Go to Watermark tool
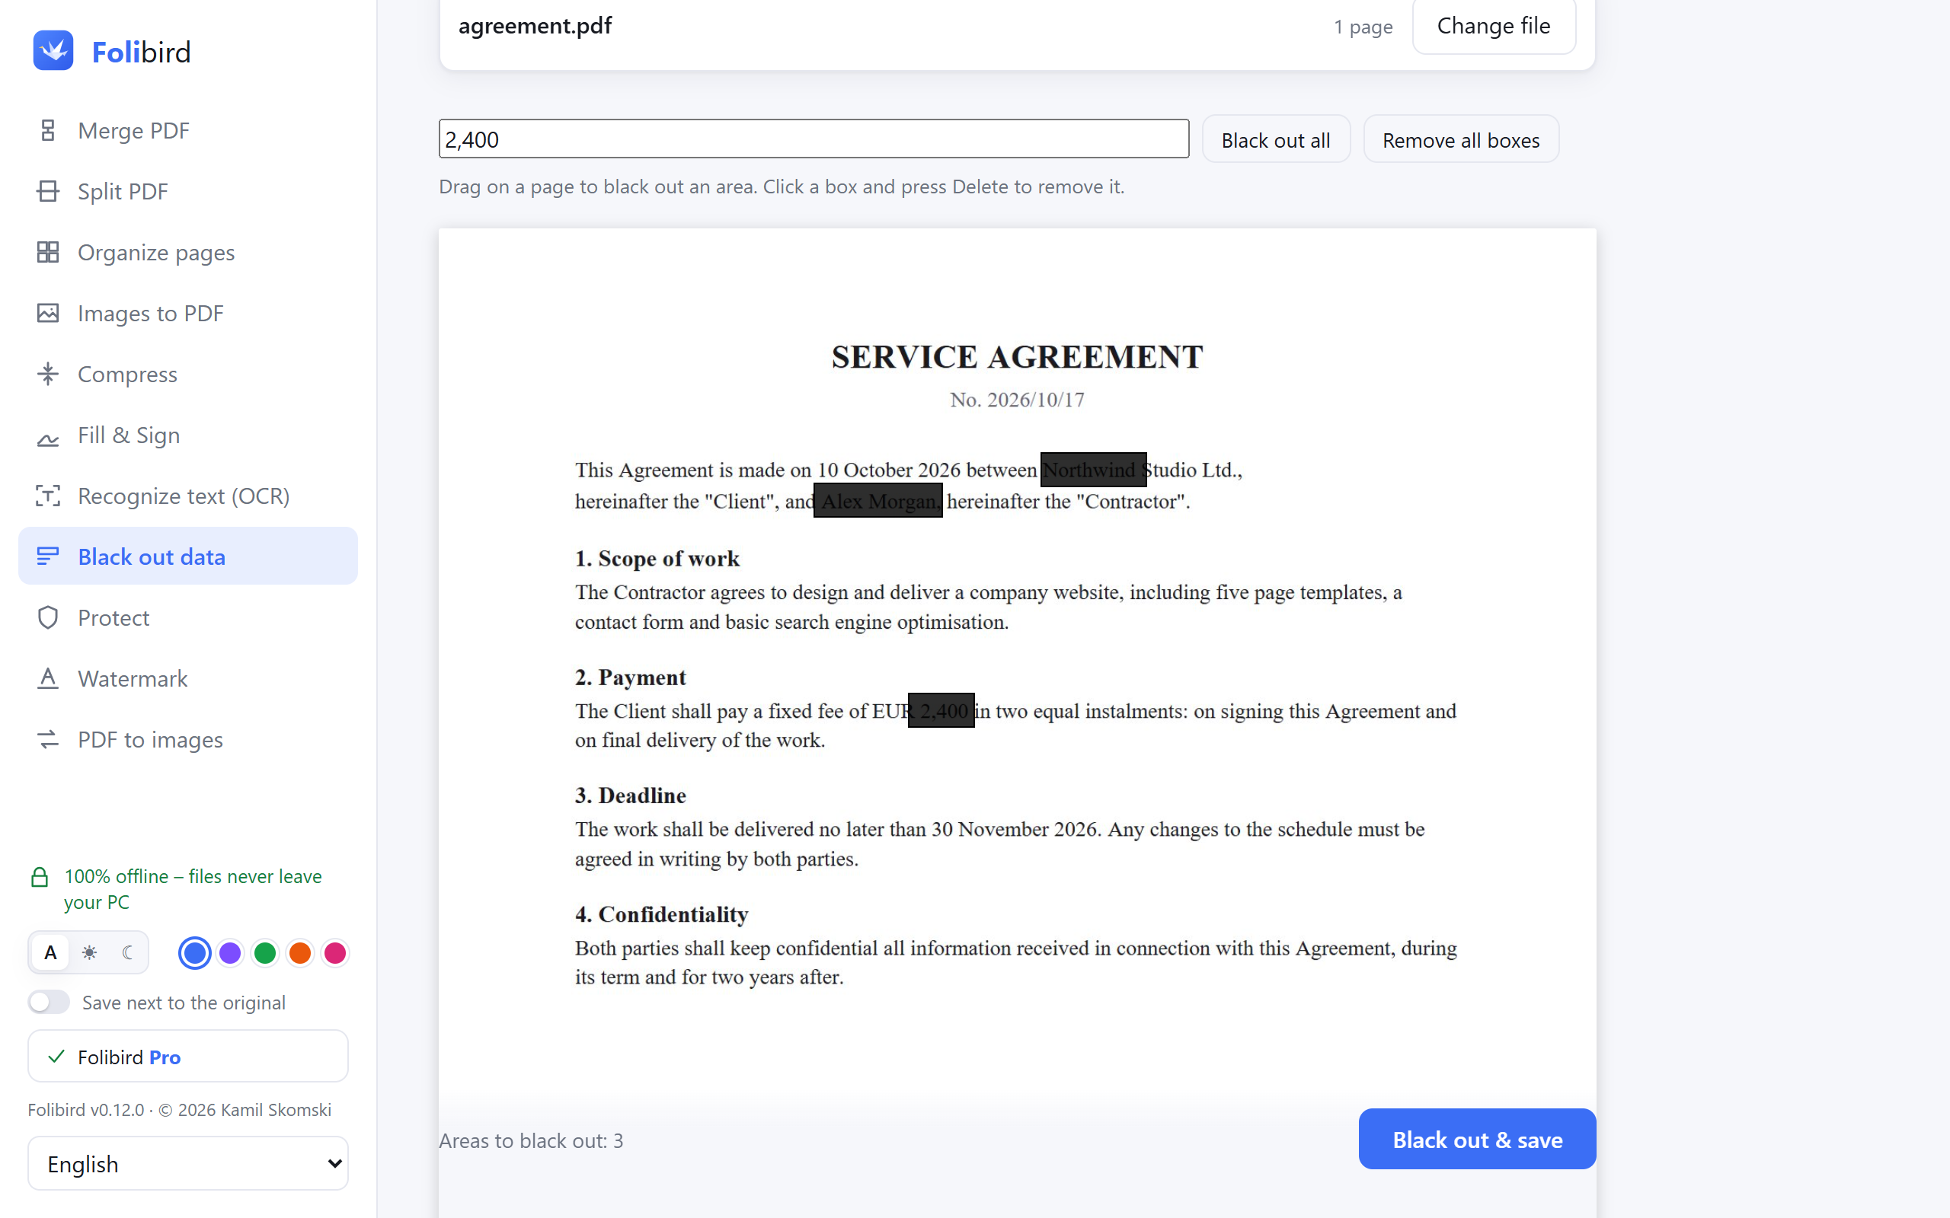The image size is (1950, 1218). point(187,678)
